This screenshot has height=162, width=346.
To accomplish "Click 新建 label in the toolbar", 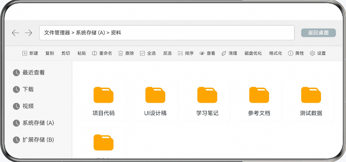I will click(x=34, y=53).
